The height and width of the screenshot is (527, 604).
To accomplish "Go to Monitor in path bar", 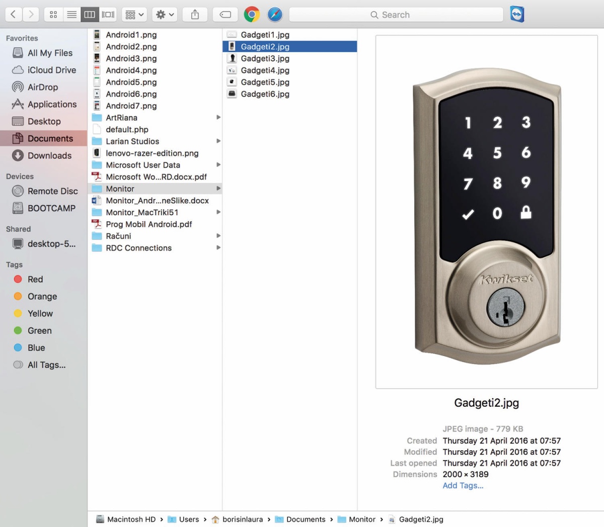I will (356, 519).
